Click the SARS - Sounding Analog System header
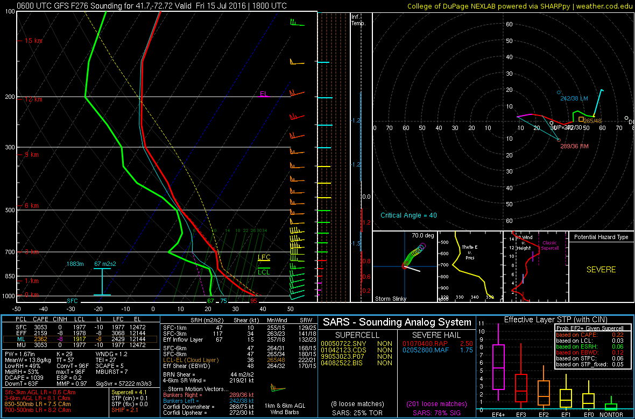Viewport: 635px width, 419px height. pos(397,322)
